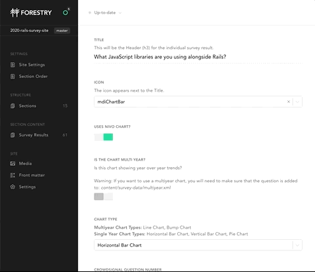The width and height of the screenshot is (315, 272).
Task: Open the Up-to-date status dropdown
Action: [x=105, y=12]
